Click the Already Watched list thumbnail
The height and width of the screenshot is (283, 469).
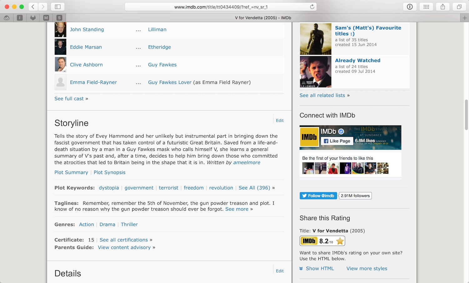(x=315, y=72)
